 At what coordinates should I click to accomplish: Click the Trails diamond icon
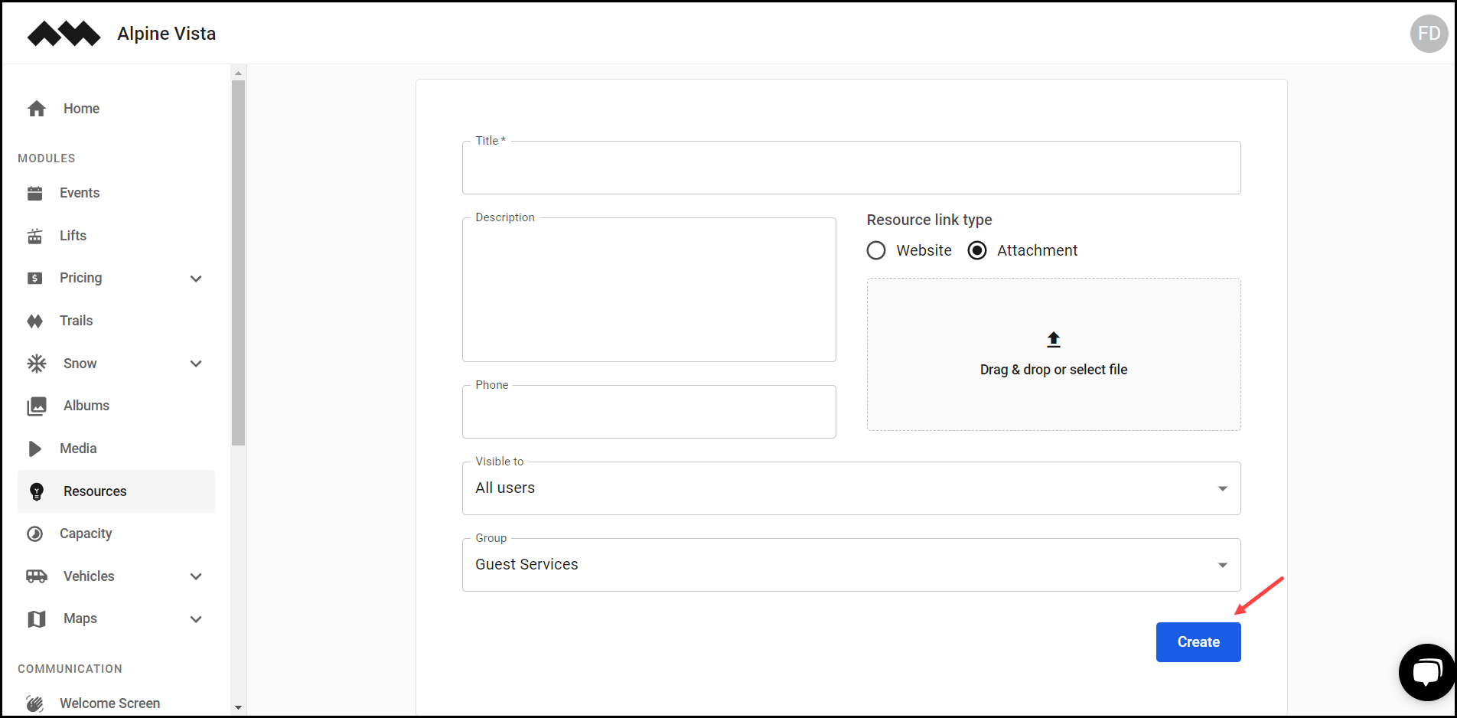(x=35, y=321)
